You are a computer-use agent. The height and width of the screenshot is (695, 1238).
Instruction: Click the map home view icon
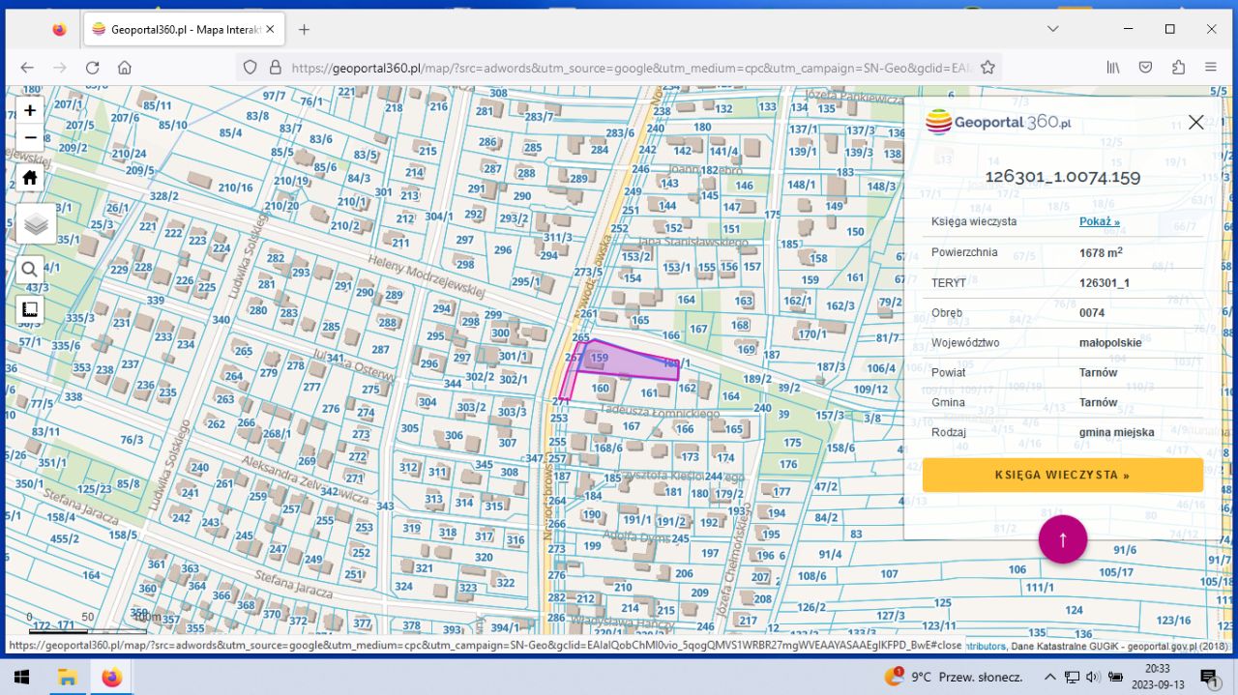tap(30, 178)
